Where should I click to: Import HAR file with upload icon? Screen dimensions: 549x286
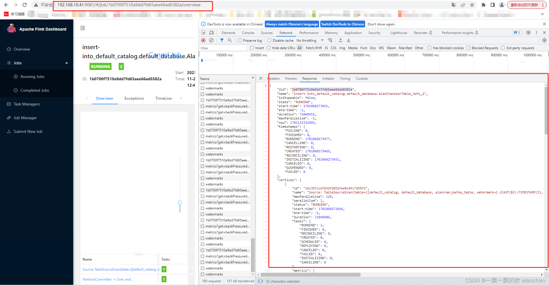[340, 40]
